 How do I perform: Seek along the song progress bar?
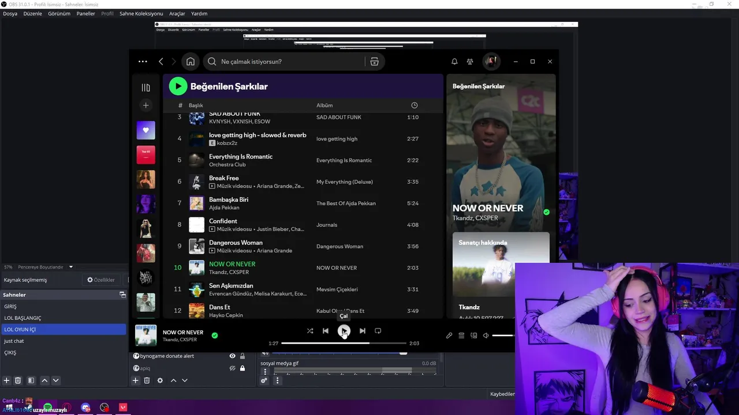pyautogui.click(x=344, y=343)
